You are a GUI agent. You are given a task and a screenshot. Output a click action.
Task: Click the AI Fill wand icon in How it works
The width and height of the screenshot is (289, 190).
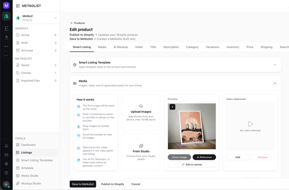79,160
